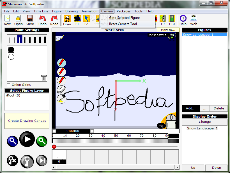
Task: Click the add keyframe key icon
Action: coord(27,161)
